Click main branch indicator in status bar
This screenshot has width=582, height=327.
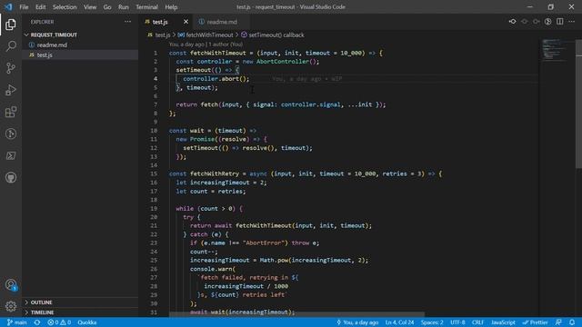16,322
